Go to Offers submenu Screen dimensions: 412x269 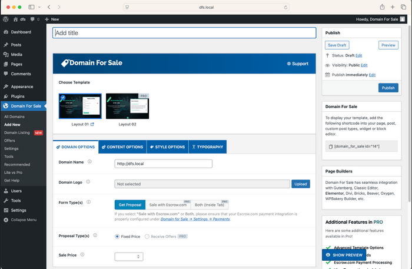point(9,141)
